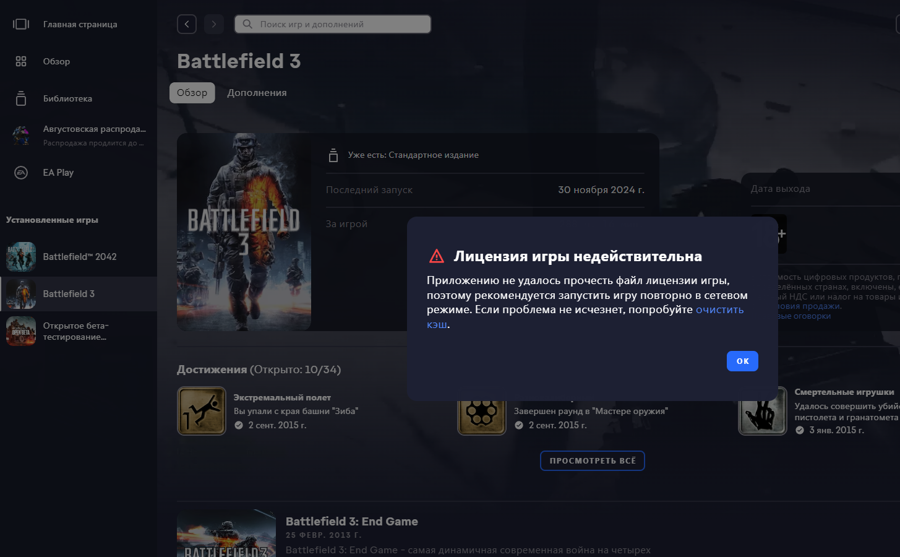Viewport: 900px width, 557px height.
Task: Switch to the Дополнения tab
Action: pyautogui.click(x=257, y=93)
